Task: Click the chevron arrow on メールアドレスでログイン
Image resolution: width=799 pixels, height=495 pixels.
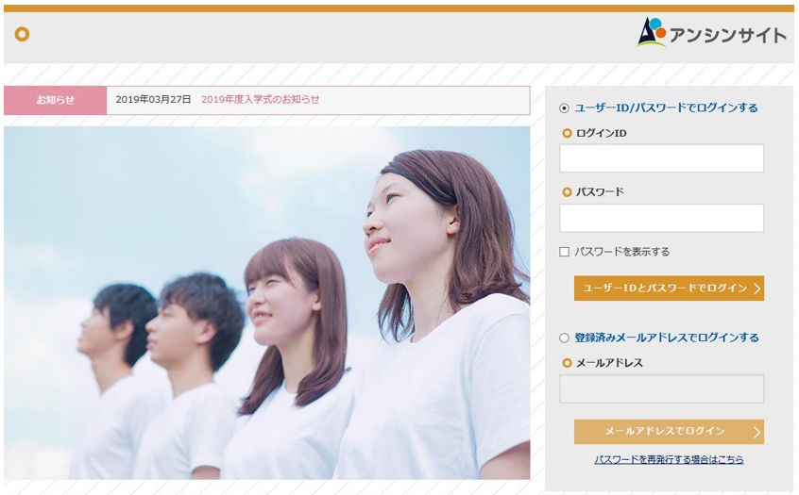Action: pos(756,432)
